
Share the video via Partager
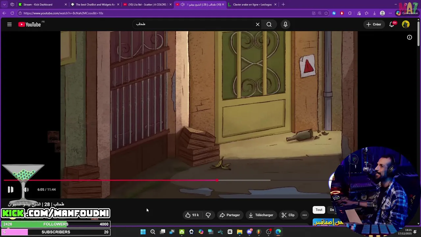click(x=230, y=215)
